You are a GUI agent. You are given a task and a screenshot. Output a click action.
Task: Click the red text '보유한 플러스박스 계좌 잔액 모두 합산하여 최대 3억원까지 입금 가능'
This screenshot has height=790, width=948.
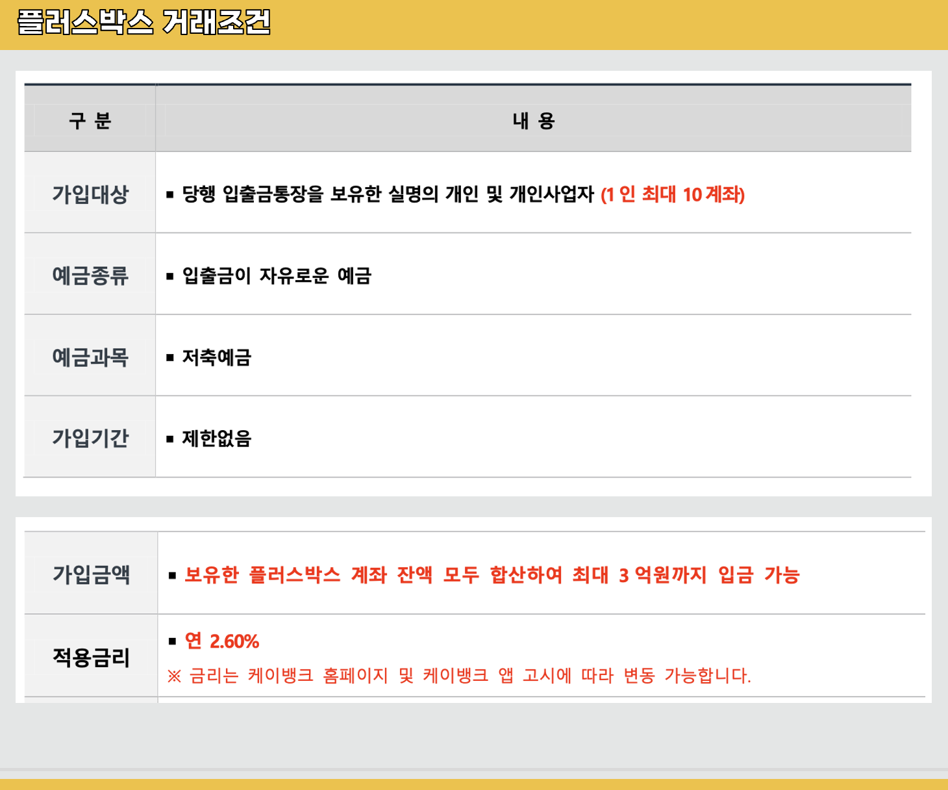click(x=492, y=575)
